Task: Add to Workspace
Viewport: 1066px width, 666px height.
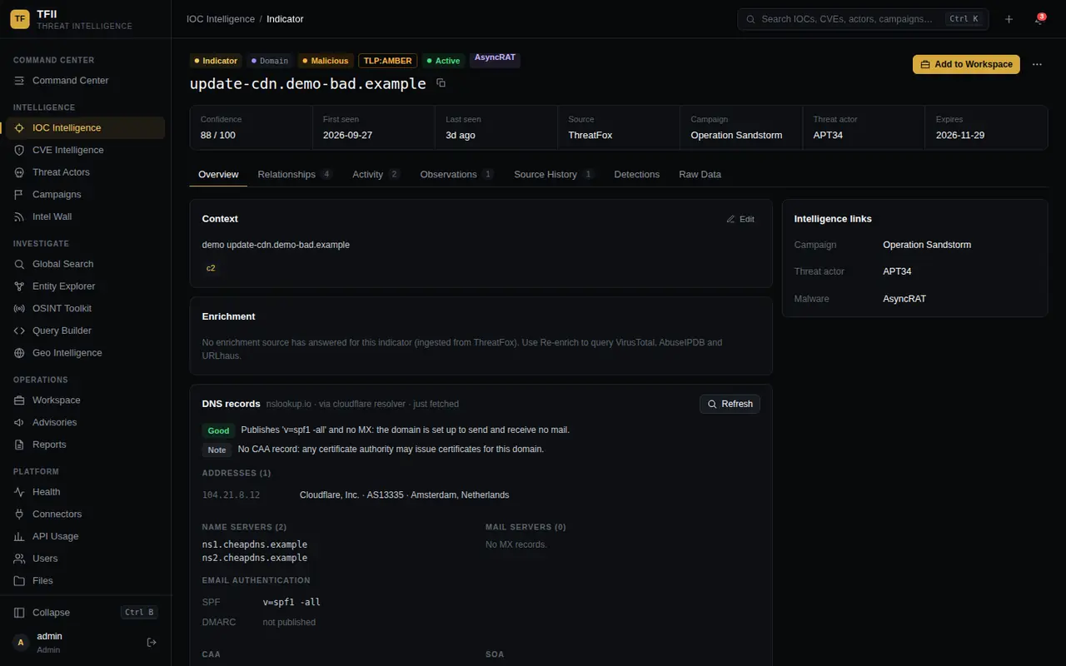Action: pyautogui.click(x=966, y=64)
